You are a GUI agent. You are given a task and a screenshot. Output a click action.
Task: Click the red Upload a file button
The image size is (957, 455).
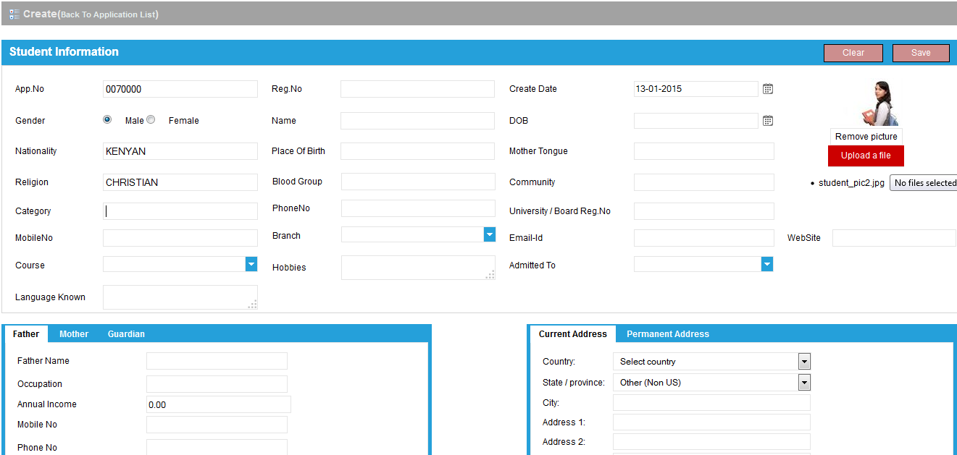click(866, 156)
